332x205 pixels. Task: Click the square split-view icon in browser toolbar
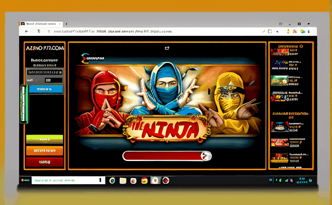(270, 31)
